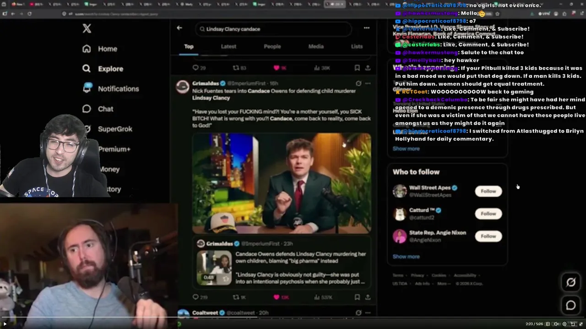The image size is (586, 329).
Task: Open more options on Grimaldus post
Action: (x=368, y=83)
